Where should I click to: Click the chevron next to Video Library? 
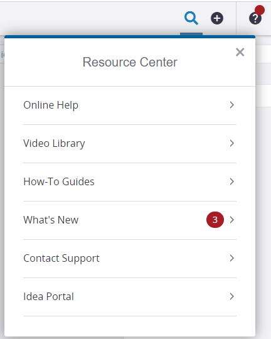232,143
